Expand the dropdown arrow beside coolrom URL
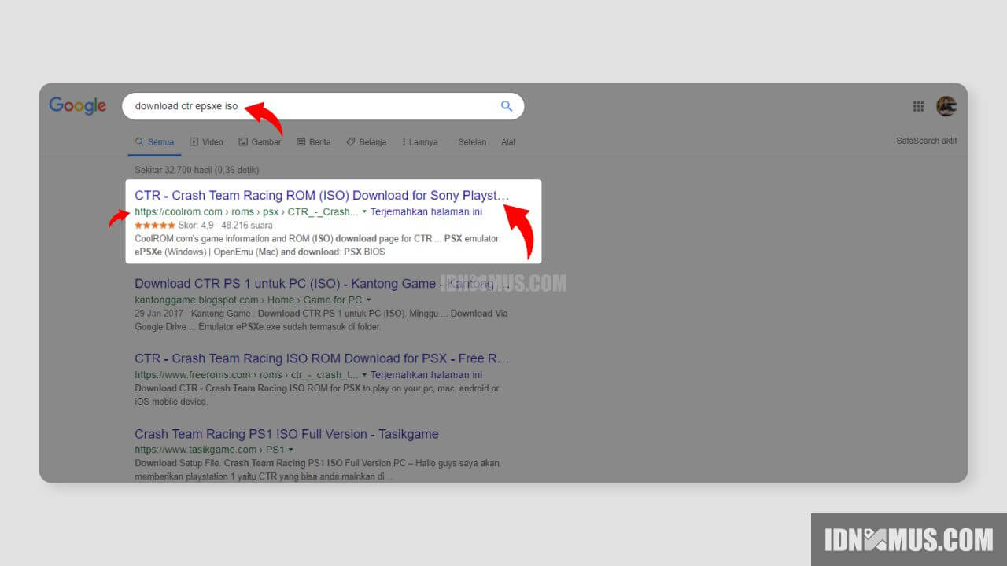The height and width of the screenshot is (566, 1007). click(364, 212)
